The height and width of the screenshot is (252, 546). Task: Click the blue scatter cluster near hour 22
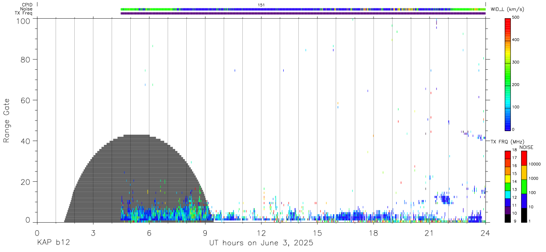445,198
